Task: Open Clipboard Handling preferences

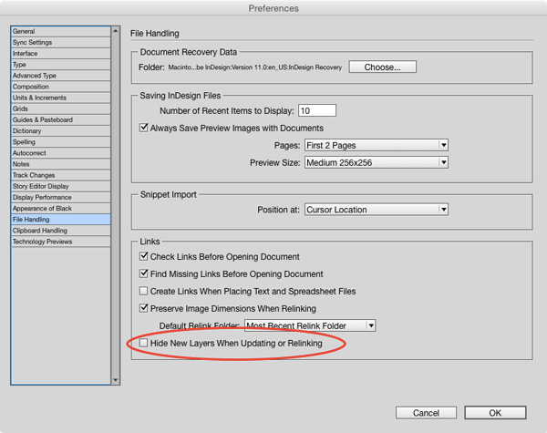Action: pos(61,231)
